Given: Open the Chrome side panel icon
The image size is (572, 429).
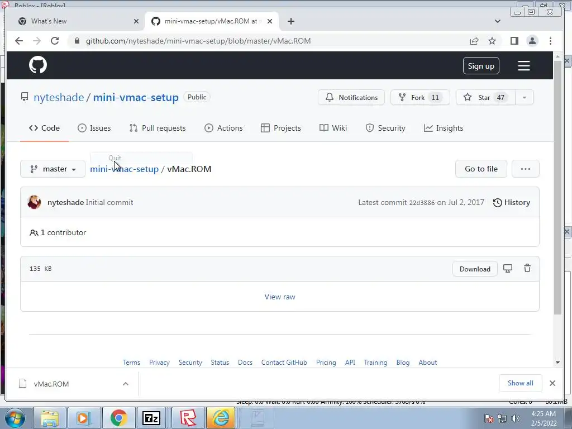Looking at the screenshot, I should [514, 41].
